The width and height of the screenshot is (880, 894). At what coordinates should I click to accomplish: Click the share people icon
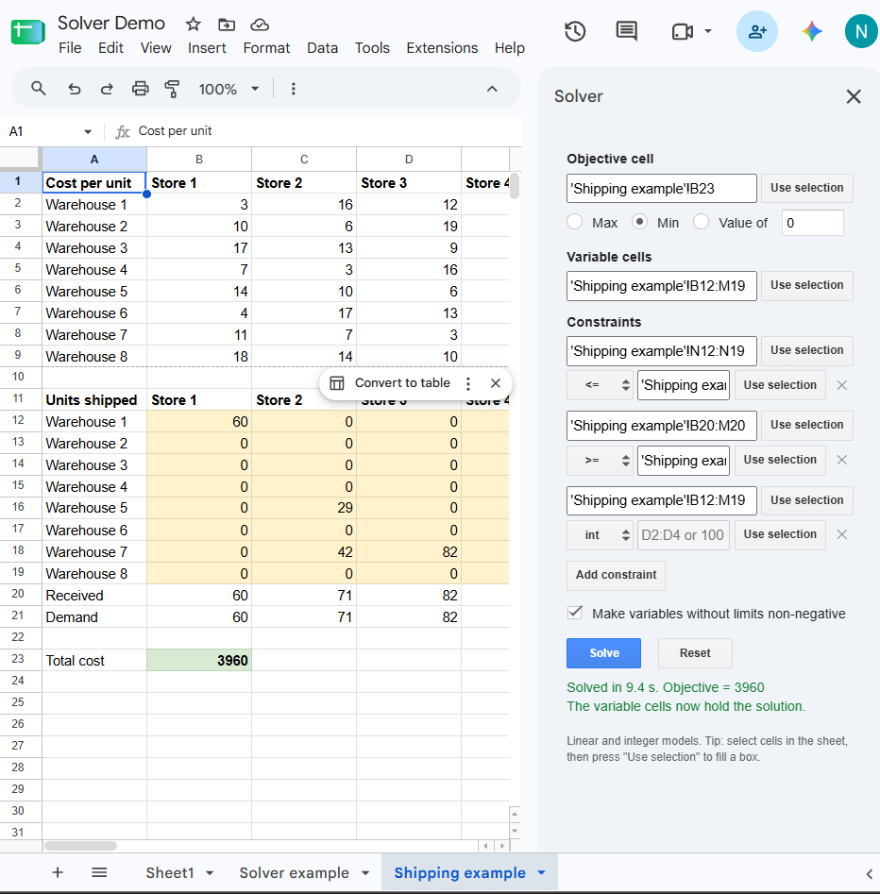pyautogui.click(x=757, y=31)
